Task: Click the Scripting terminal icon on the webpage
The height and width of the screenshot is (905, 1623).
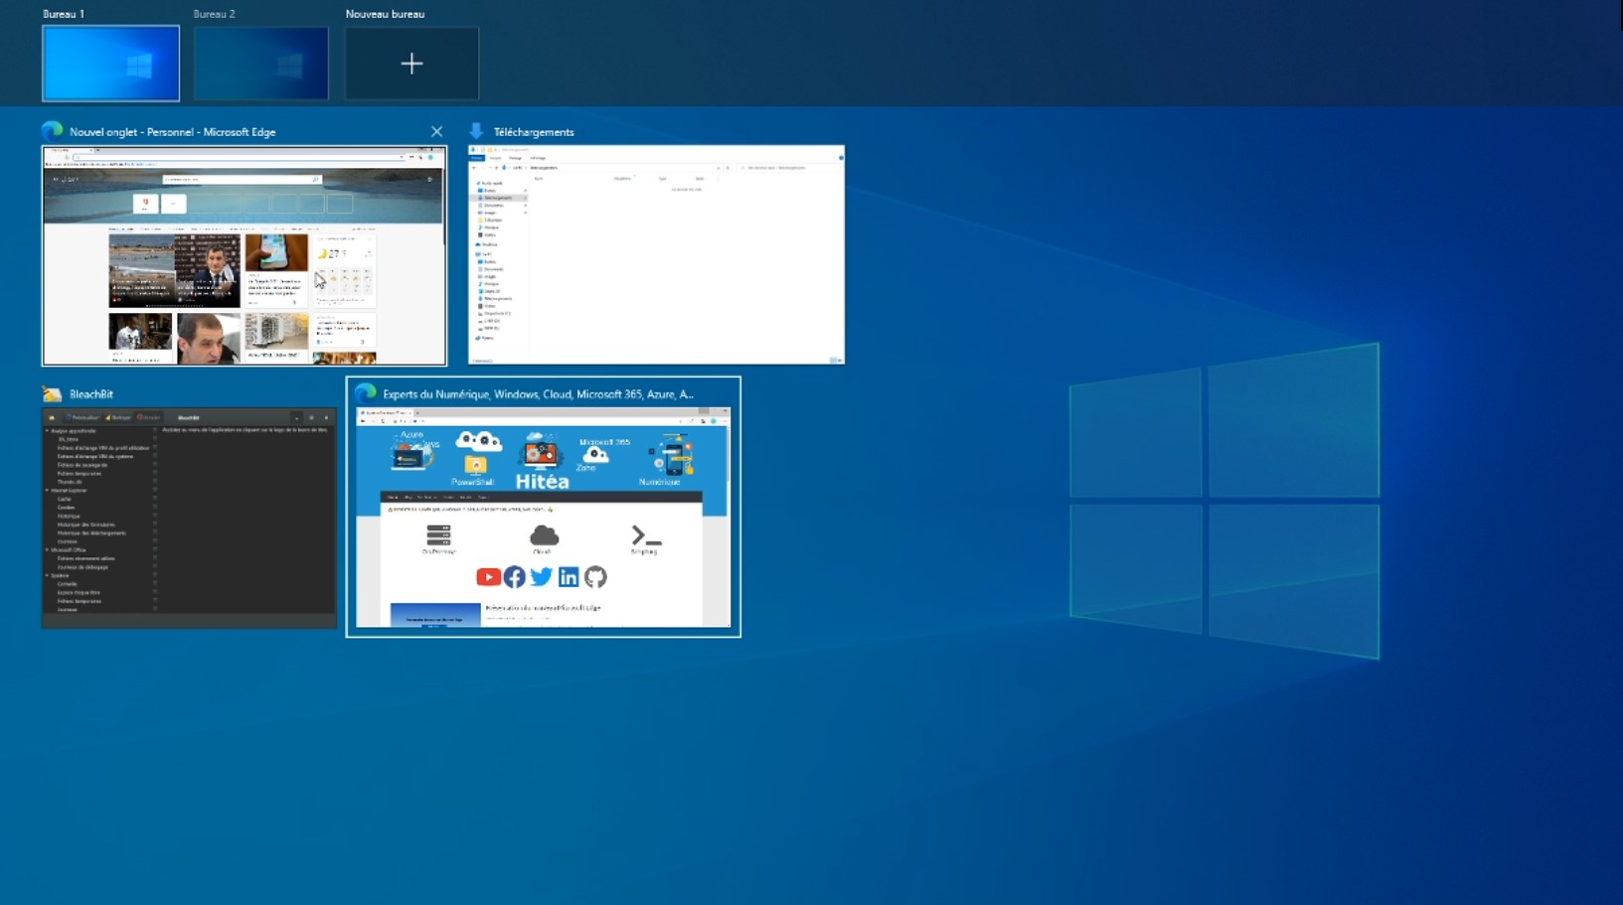Action: (646, 537)
